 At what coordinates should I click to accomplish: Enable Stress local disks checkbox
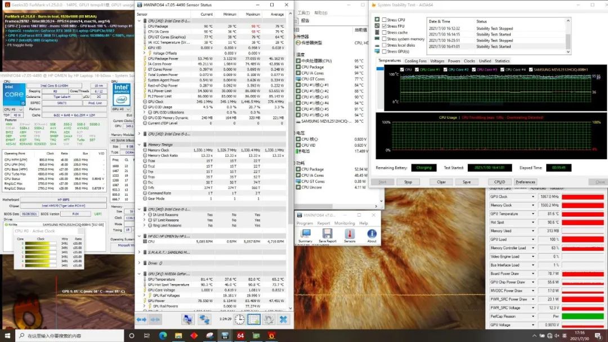384,45
